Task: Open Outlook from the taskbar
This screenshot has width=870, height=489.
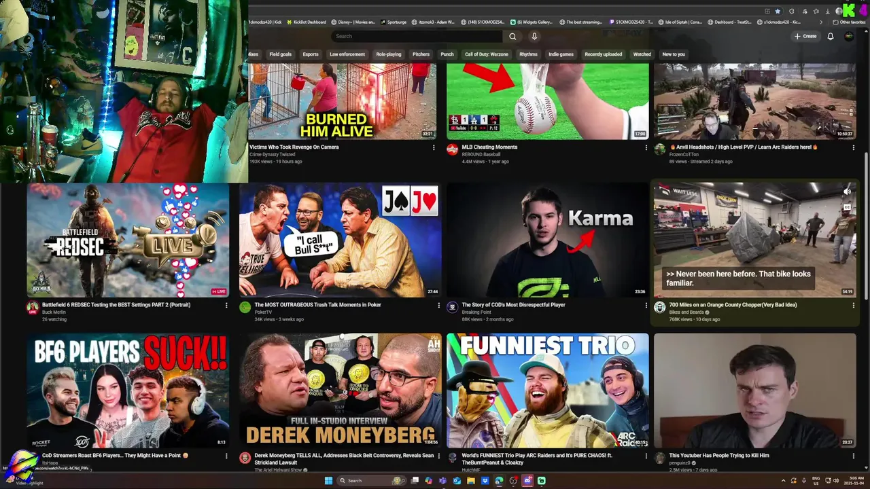Action: click(x=457, y=481)
